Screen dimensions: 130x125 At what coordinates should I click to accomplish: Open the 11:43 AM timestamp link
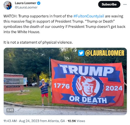[10, 121]
